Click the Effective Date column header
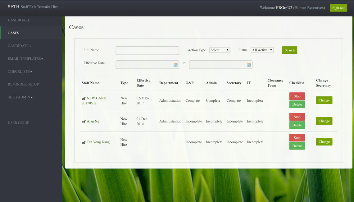The height and width of the screenshot is (202, 354). click(143, 83)
